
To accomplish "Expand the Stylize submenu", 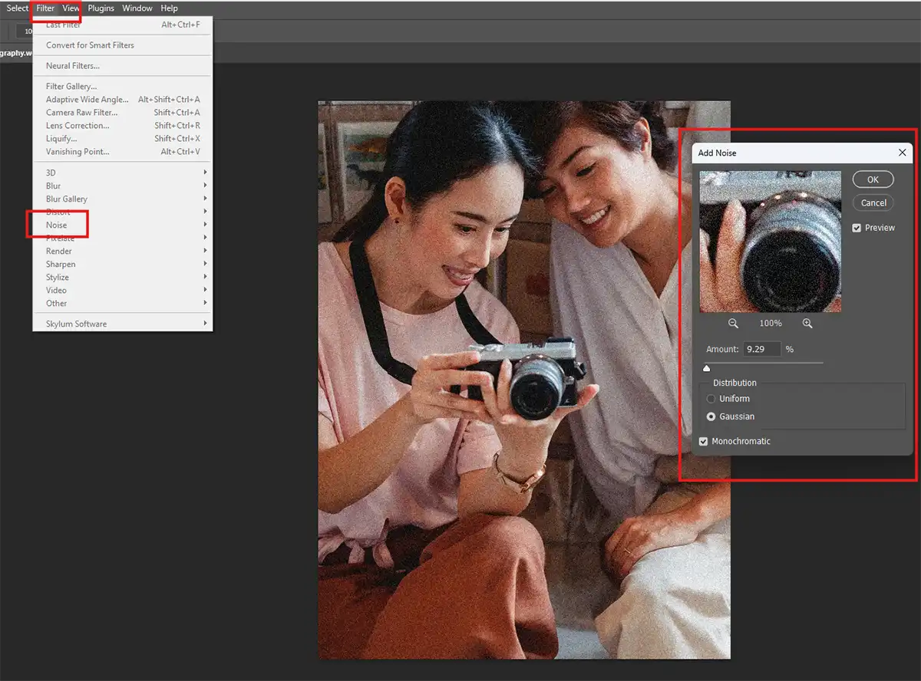I will tap(123, 277).
